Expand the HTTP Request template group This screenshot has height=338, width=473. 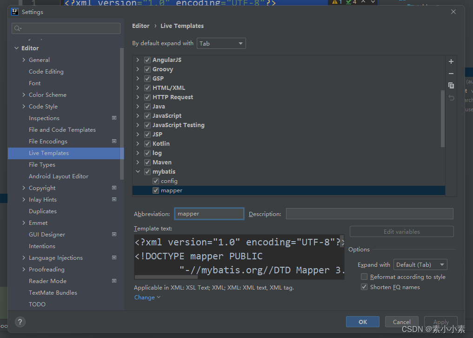(138, 97)
